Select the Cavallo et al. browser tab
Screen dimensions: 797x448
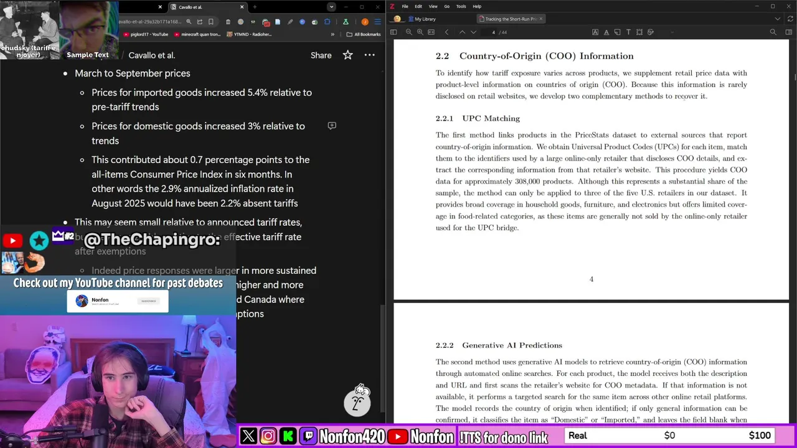point(205,7)
